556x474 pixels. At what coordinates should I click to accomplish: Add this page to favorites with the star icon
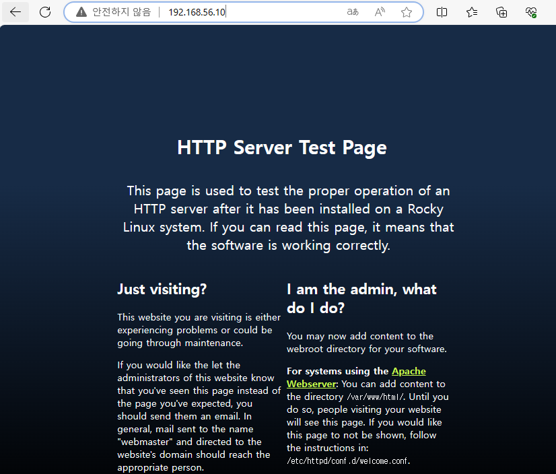pyautogui.click(x=407, y=12)
